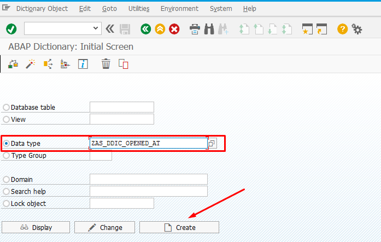Open the Utilities menu

click(x=139, y=9)
